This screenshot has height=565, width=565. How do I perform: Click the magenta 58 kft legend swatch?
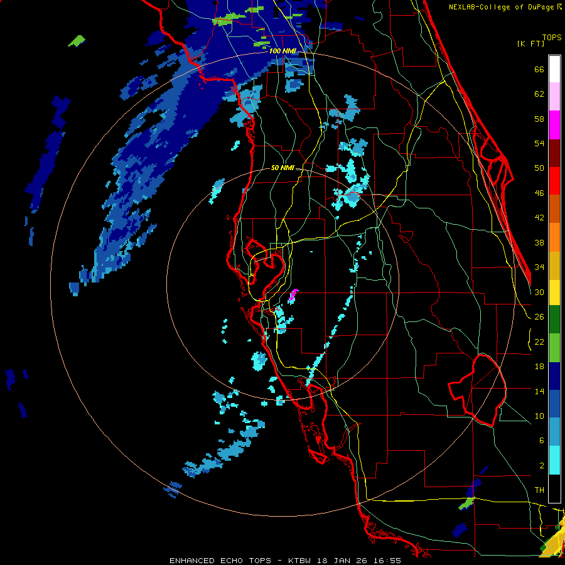click(x=554, y=125)
